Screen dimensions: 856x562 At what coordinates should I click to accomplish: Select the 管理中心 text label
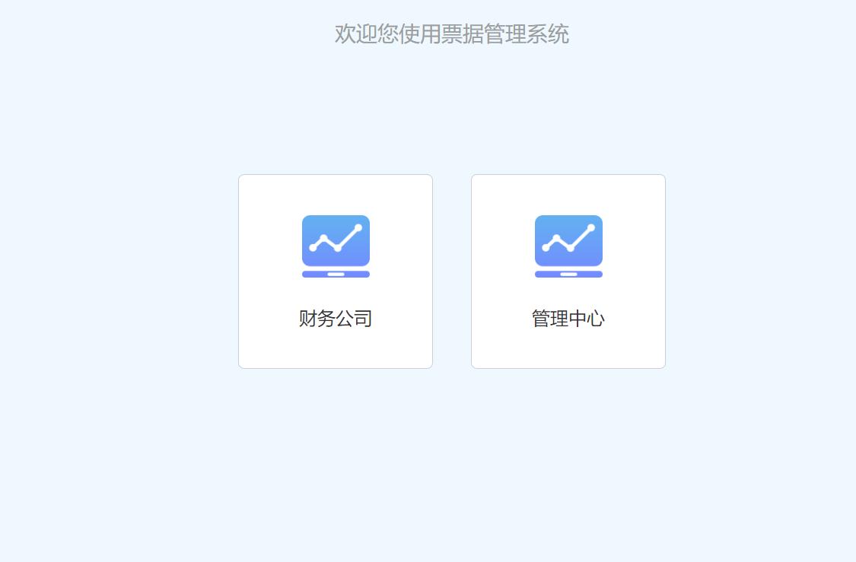click(568, 318)
